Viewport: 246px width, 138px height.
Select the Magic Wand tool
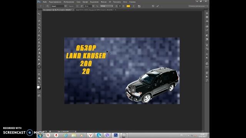coord(39,25)
